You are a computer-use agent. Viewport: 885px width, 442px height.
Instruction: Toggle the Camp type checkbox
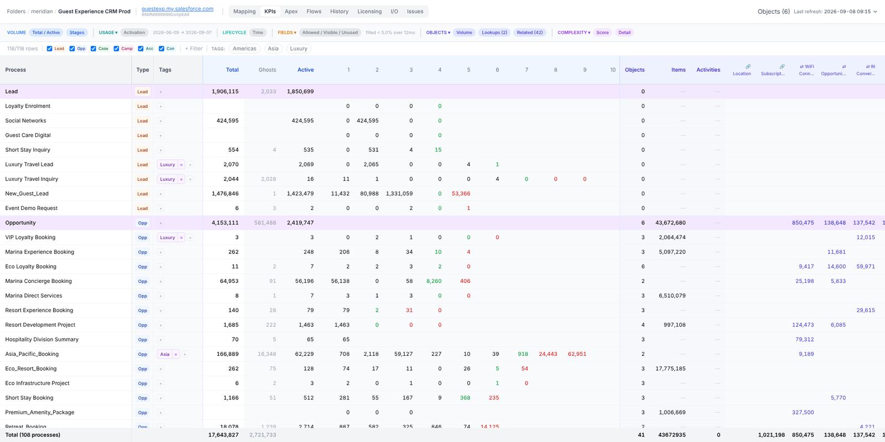[116, 49]
